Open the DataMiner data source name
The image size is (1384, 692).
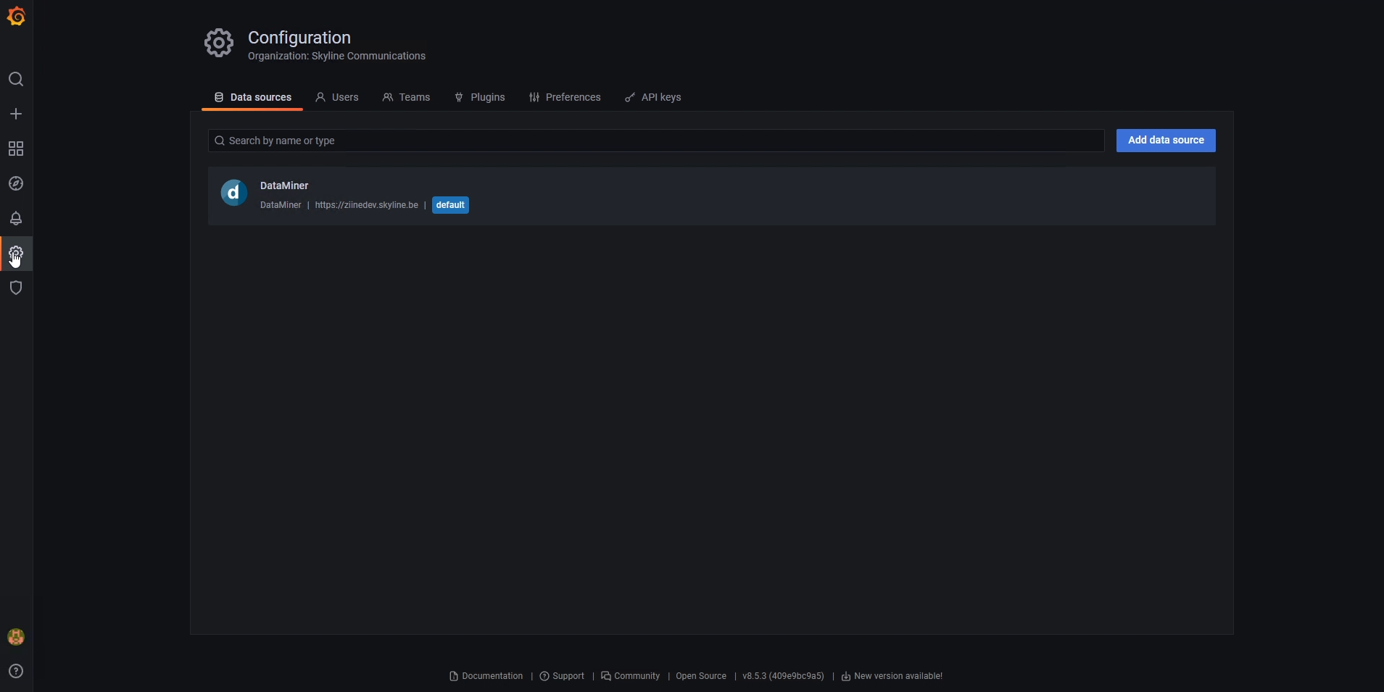click(x=284, y=185)
